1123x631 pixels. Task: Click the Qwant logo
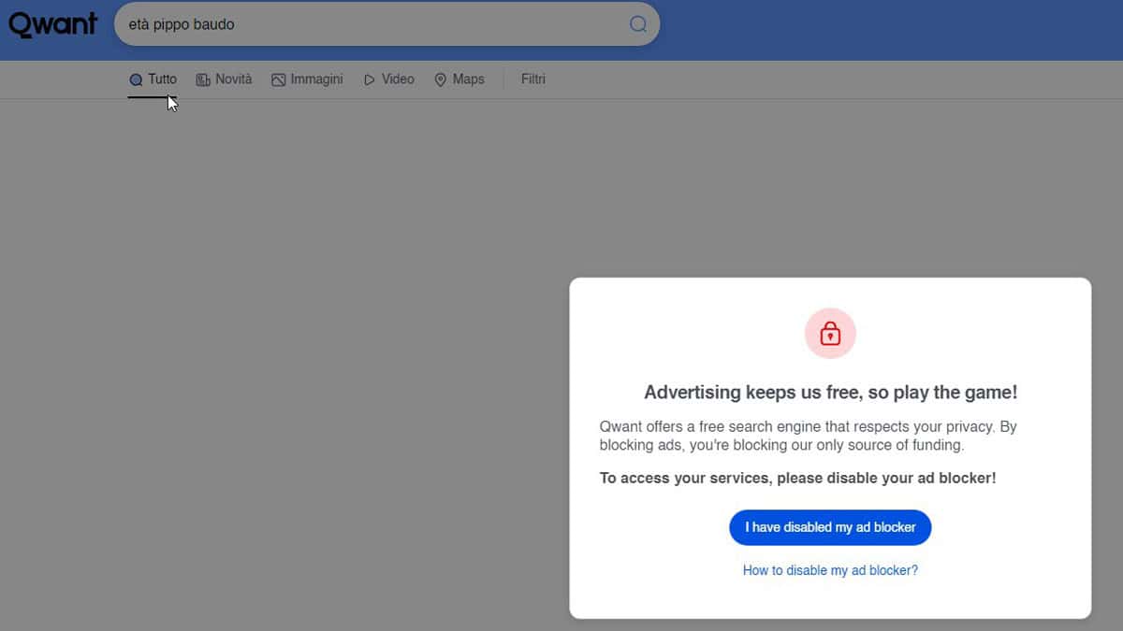click(53, 24)
